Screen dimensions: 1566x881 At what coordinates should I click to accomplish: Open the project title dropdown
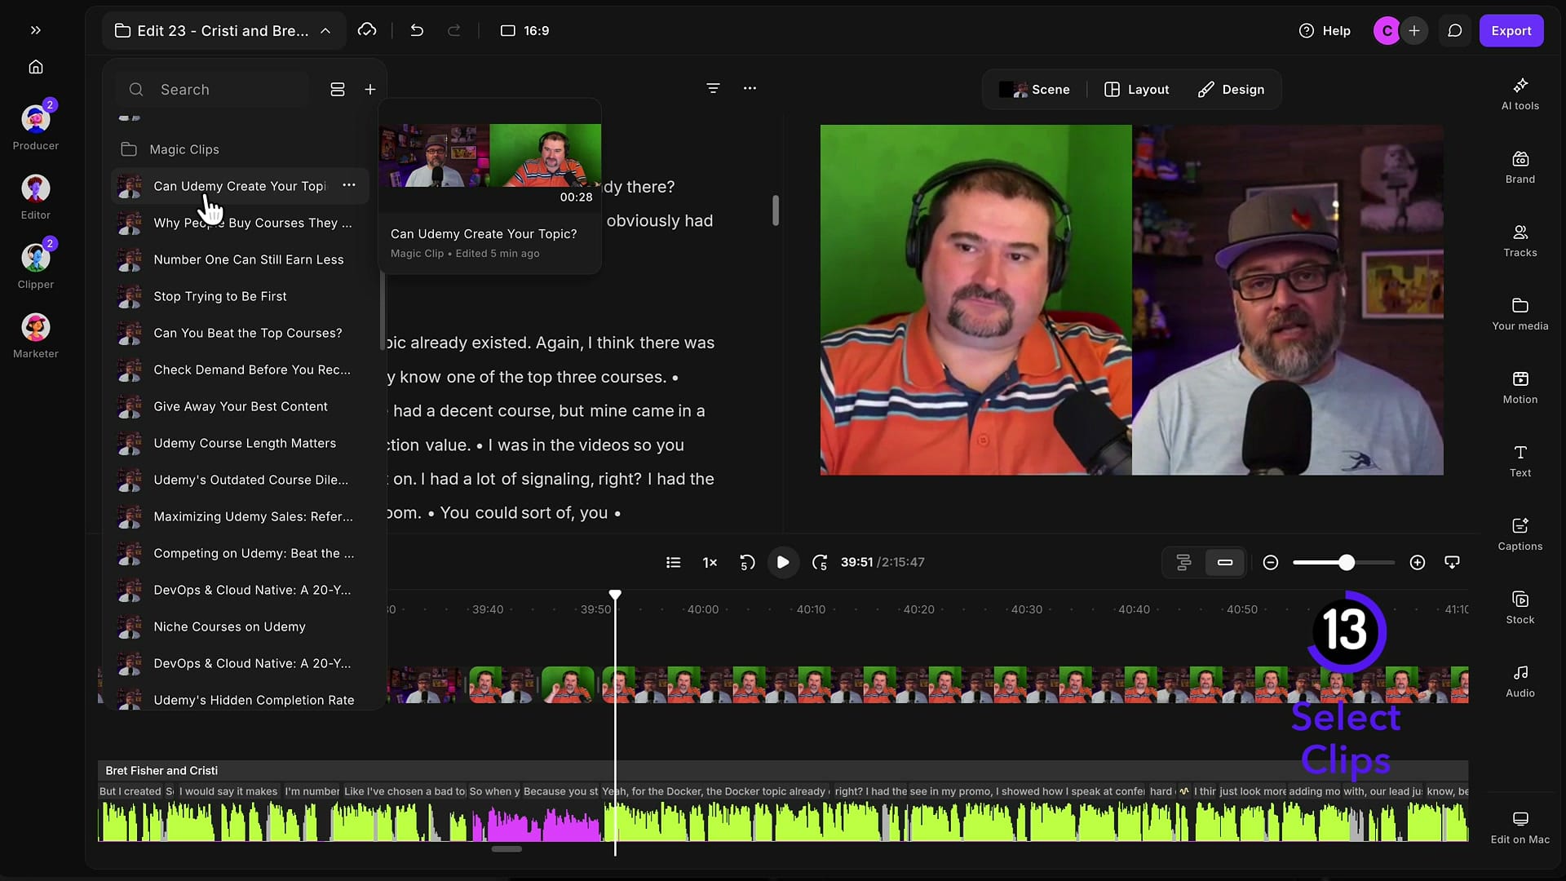click(x=223, y=31)
